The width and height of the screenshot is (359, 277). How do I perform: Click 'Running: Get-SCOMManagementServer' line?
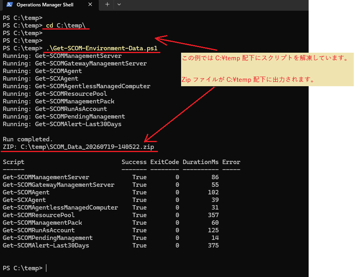[62, 56]
